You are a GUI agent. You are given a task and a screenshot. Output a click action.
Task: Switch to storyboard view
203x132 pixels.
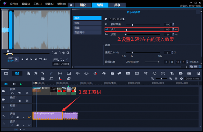6,73
